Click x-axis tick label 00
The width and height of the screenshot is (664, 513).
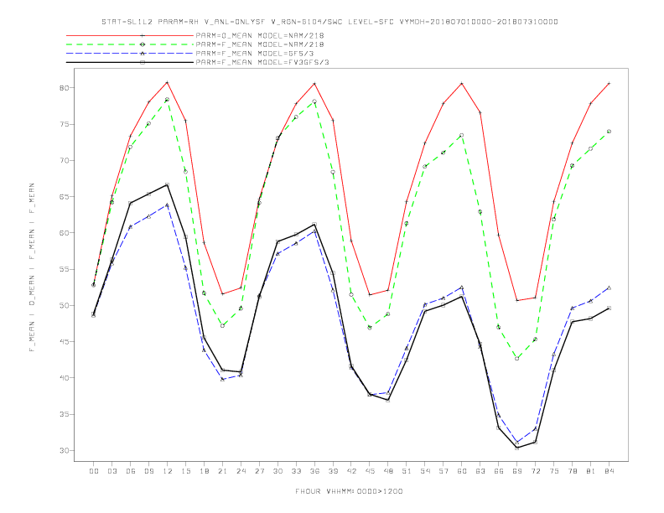(94, 471)
